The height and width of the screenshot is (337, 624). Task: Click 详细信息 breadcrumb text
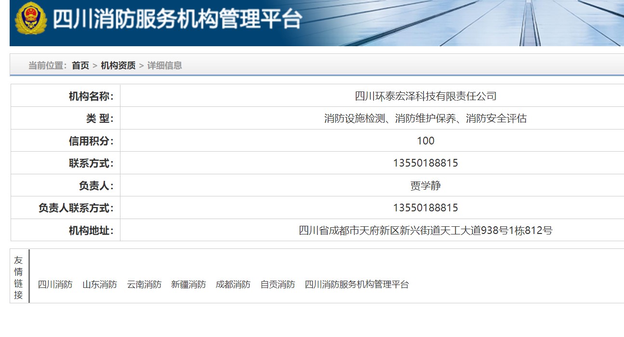coord(164,65)
